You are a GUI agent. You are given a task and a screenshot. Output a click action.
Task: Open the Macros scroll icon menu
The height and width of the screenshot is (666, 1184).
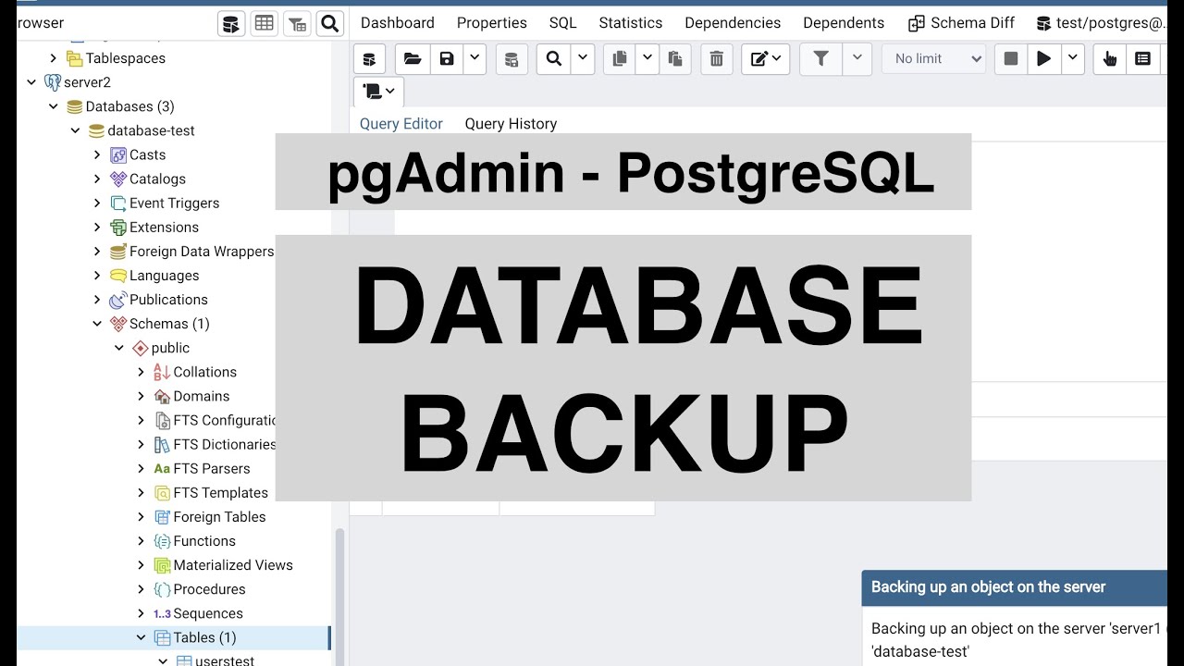pos(379,92)
